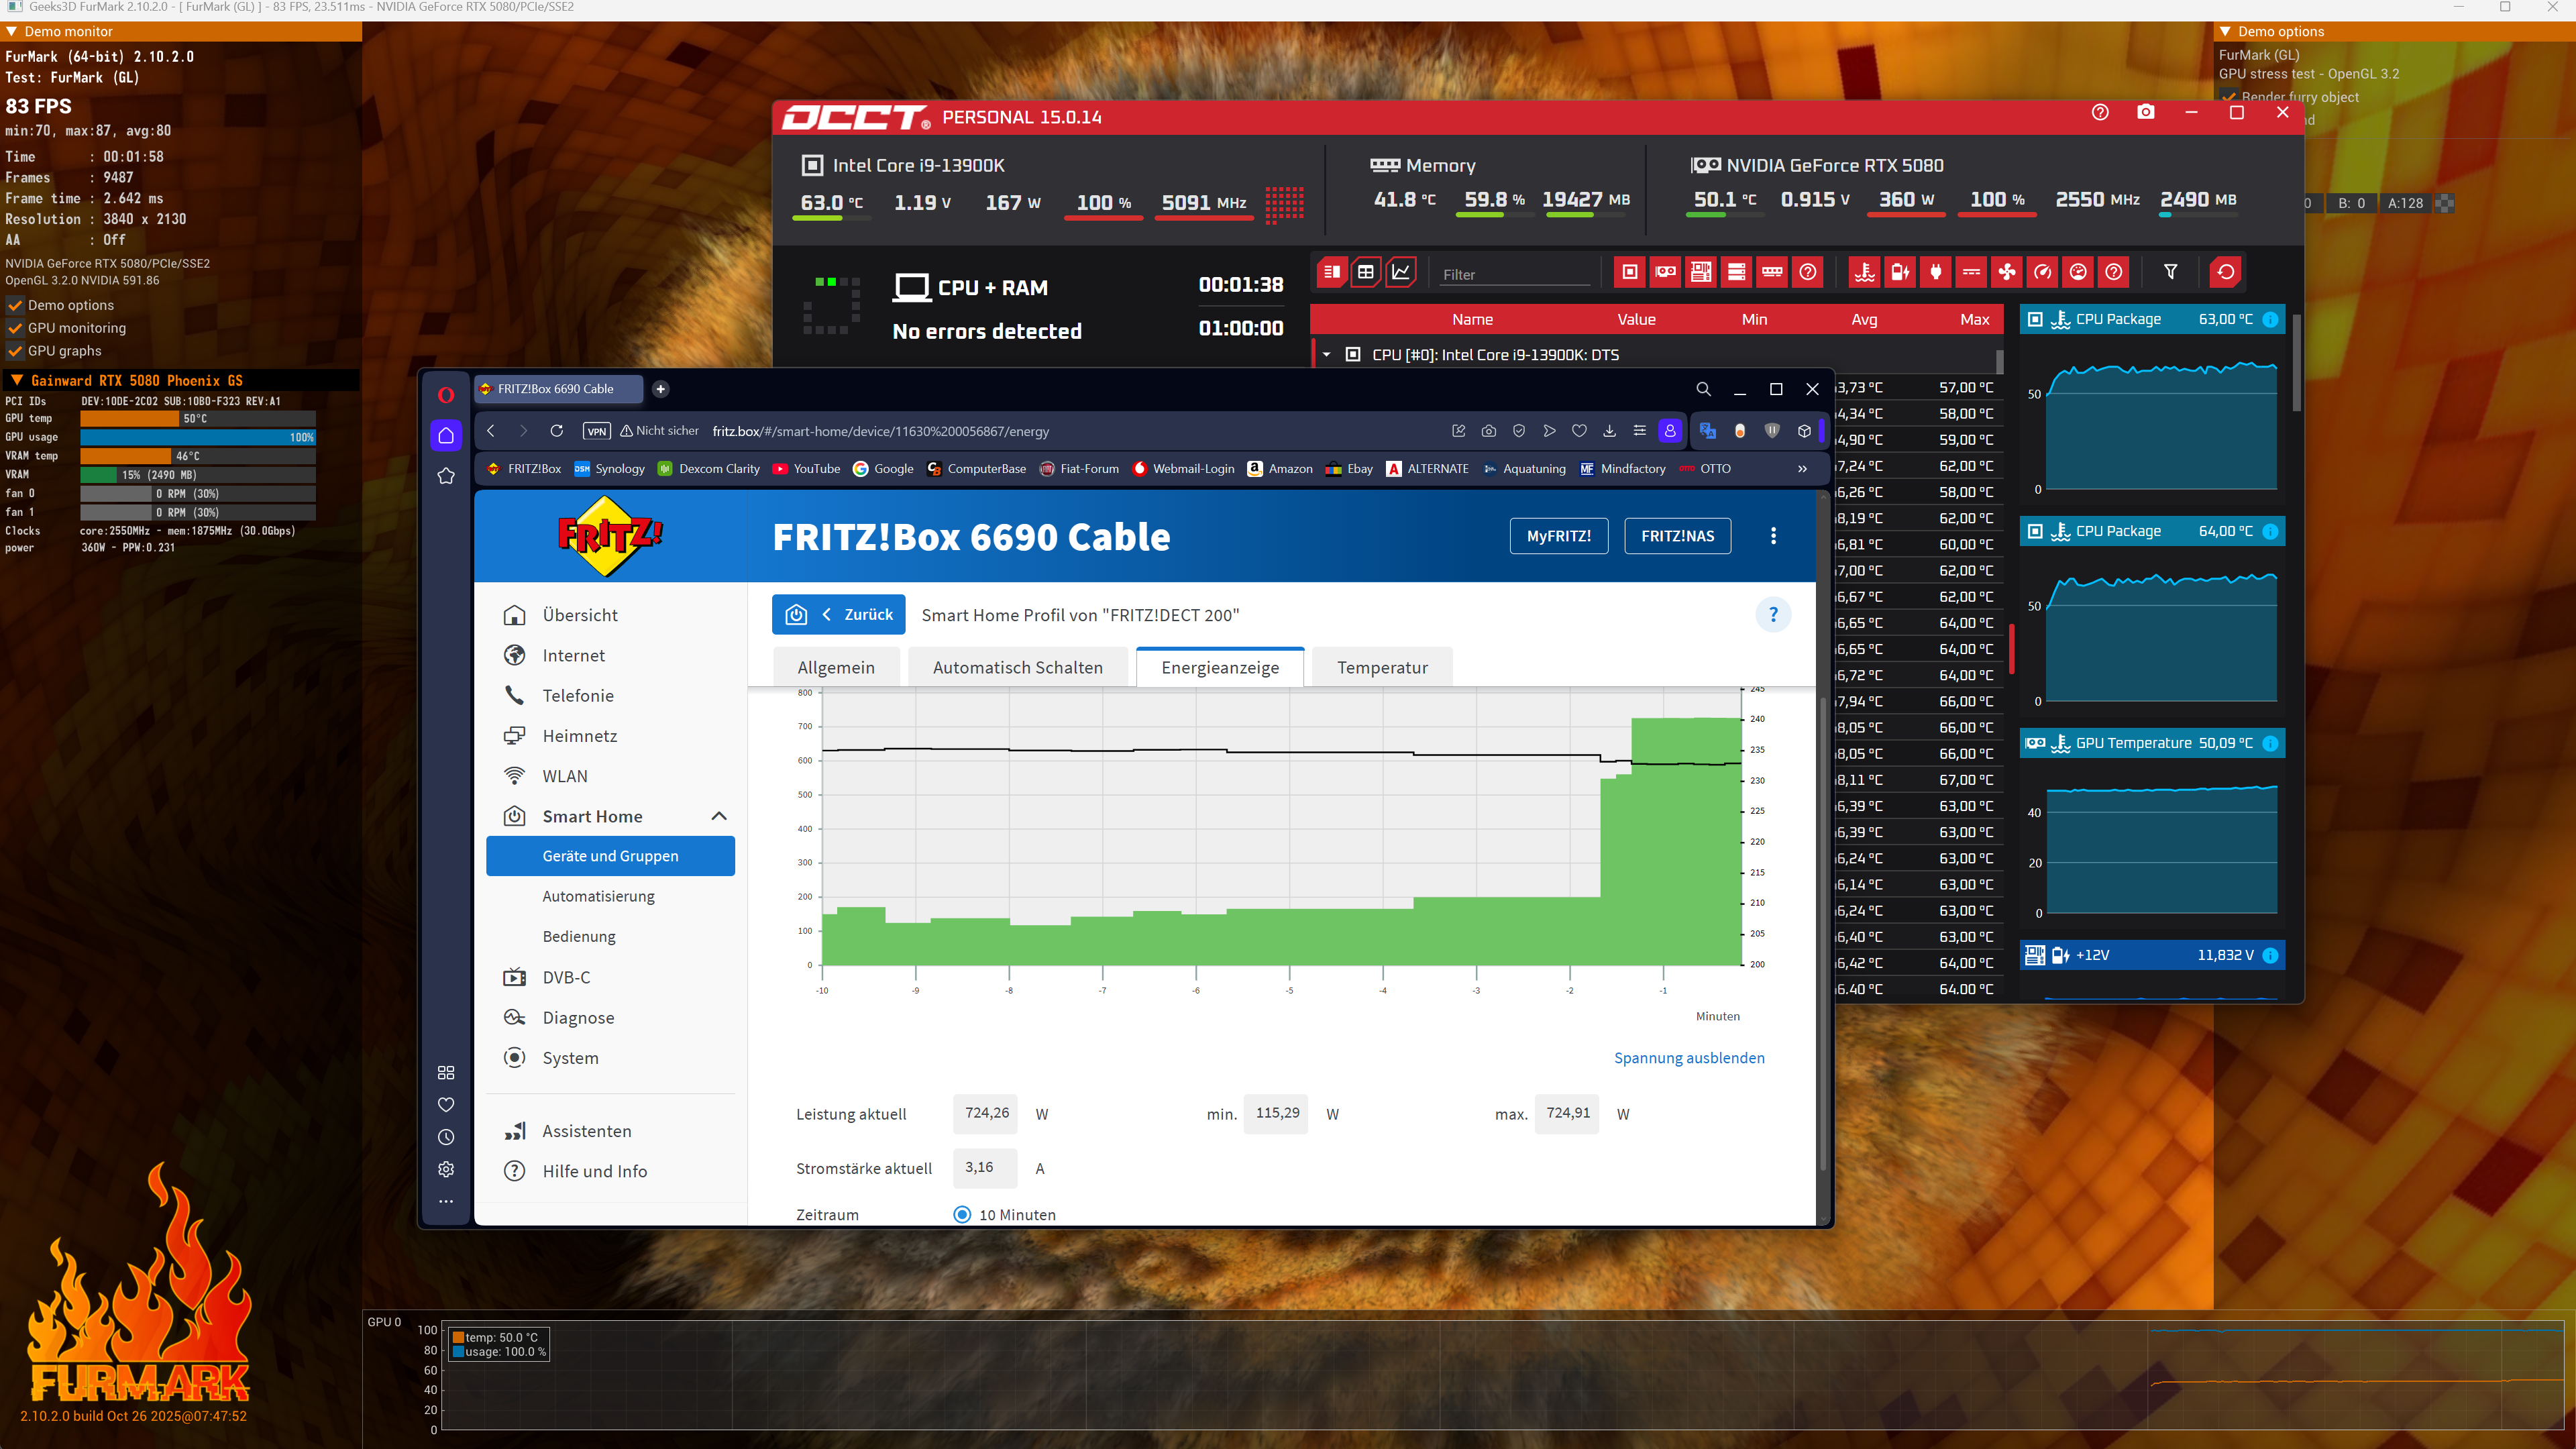Viewport: 2576px width, 1449px height.
Task: Collapse the Smart Home menu section
Action: 718,816
